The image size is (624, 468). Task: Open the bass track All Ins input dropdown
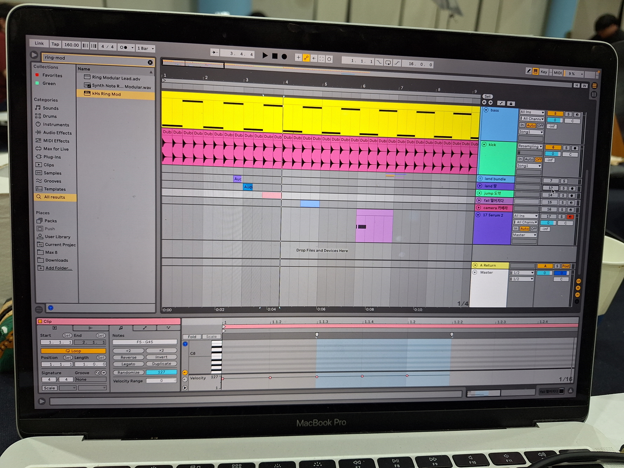pyautogui.click(x=532, y=112)
